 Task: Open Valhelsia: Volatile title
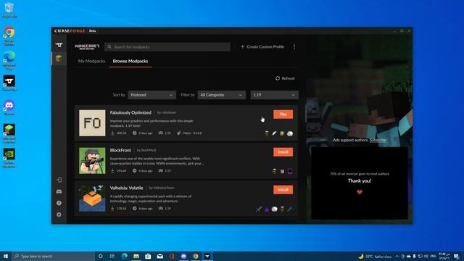click(x=126, y=188)
